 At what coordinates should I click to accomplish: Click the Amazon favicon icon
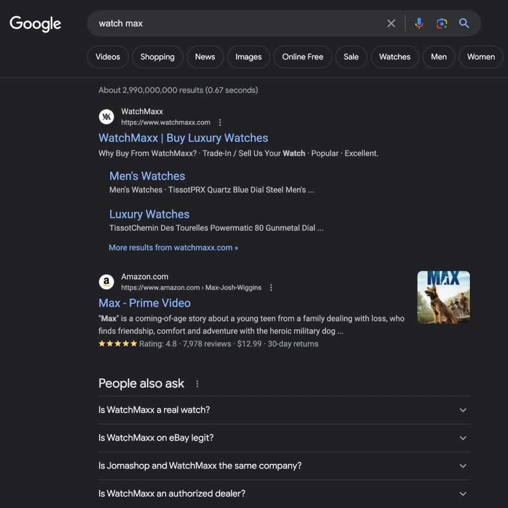(106, 282)
